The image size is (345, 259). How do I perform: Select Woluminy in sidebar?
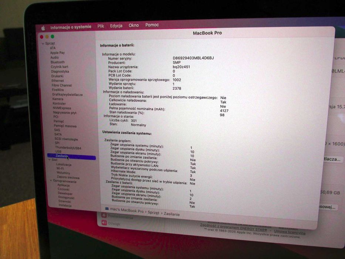[x=63, y=173]
